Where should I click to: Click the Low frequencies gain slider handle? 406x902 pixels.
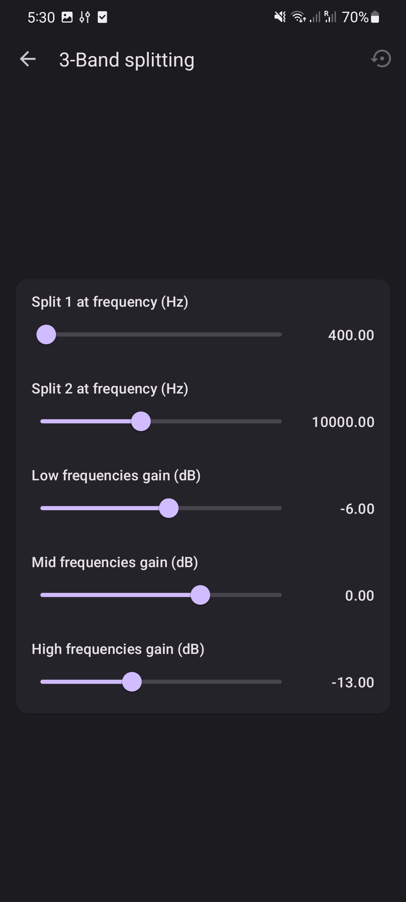coord(169,508)
